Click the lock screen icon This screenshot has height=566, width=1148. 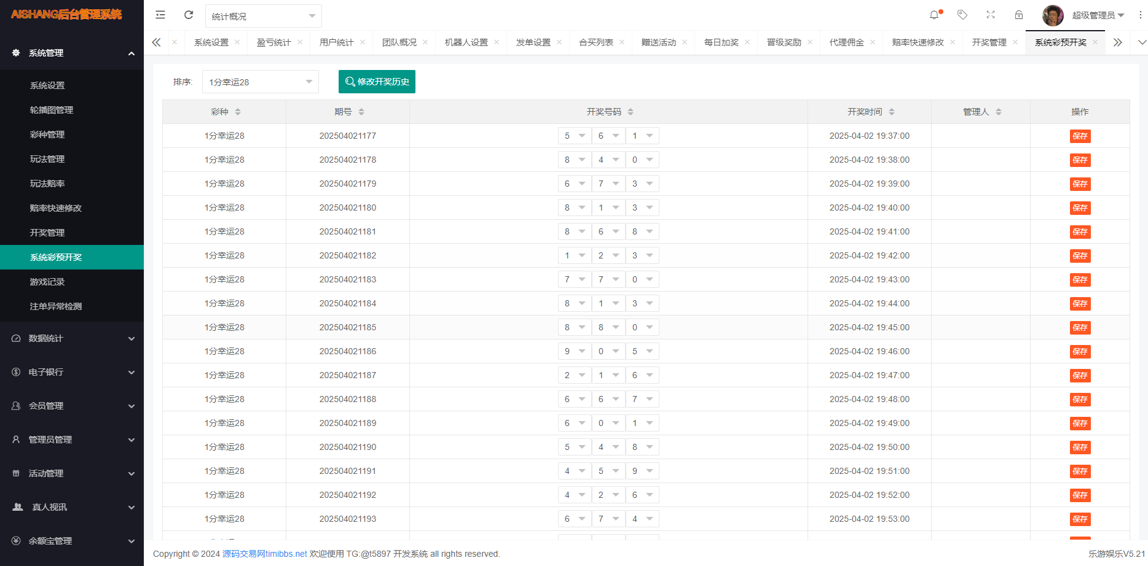(x=1018, y=15)
